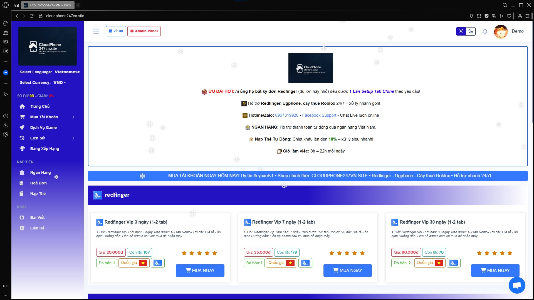534x300 pixels.
Task: Click the card icon for Nạp Thẻ
Action: point(21,194)
